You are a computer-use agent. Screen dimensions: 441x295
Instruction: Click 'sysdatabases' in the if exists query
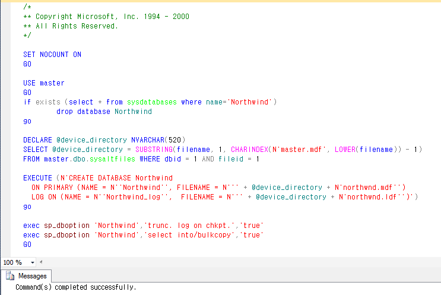pos(152,102)
